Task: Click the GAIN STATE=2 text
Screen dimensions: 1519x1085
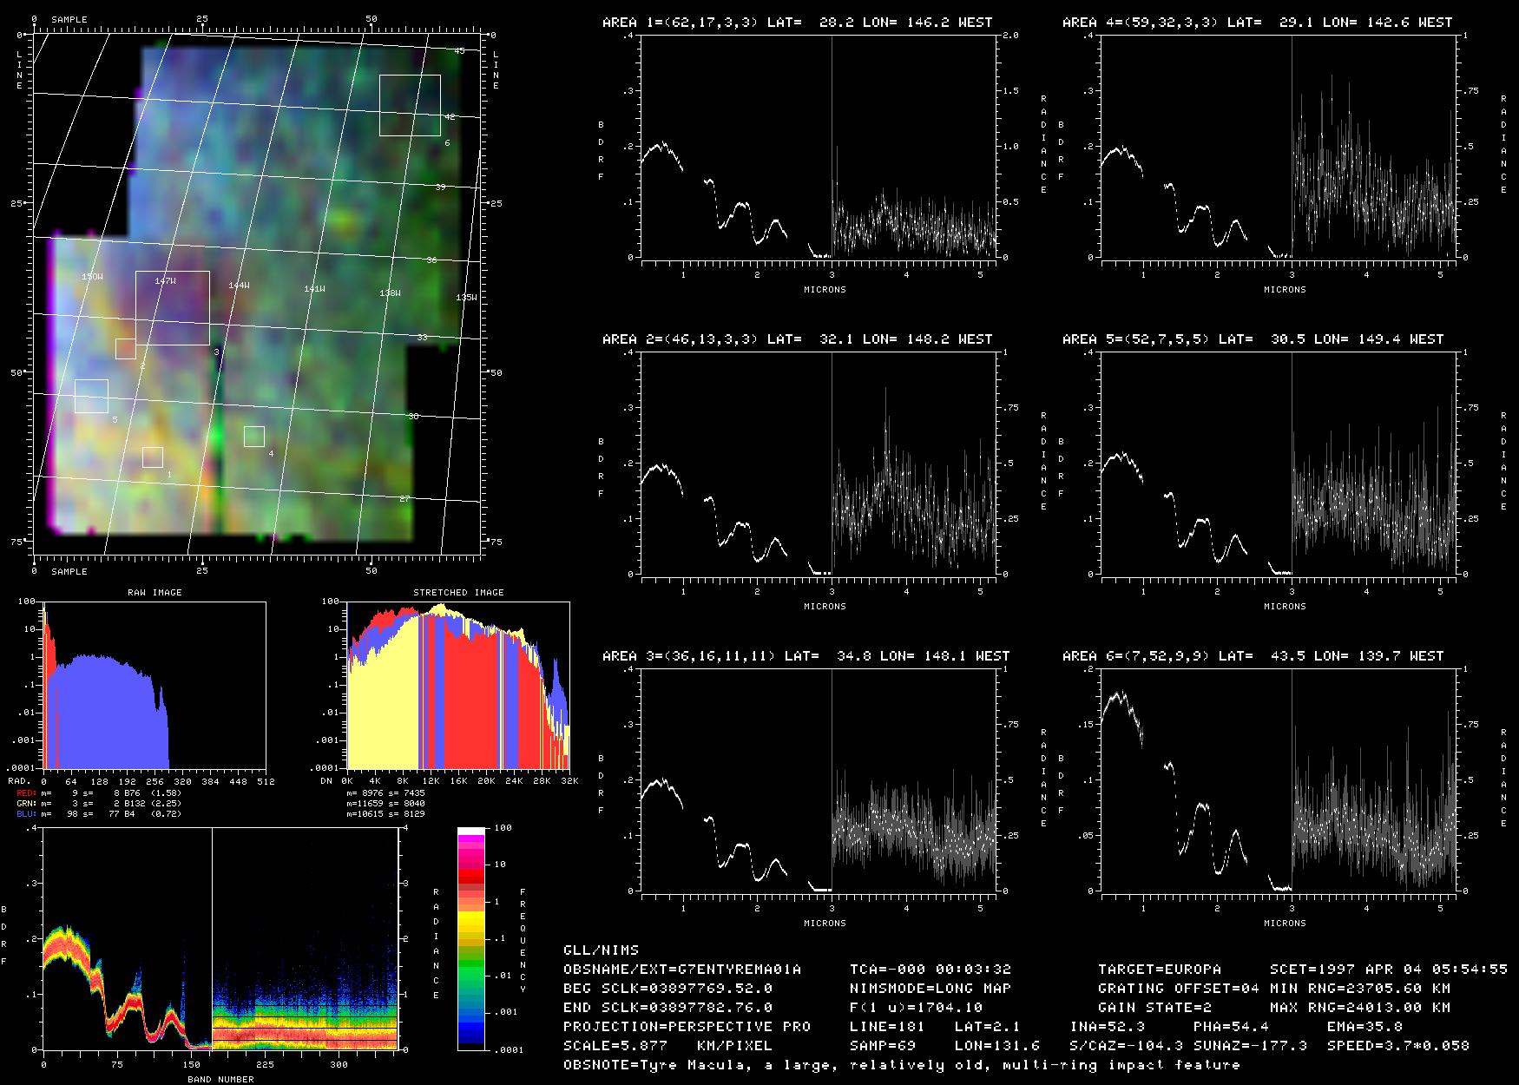Action: pyautogui.click(x=1155, y=1008)
